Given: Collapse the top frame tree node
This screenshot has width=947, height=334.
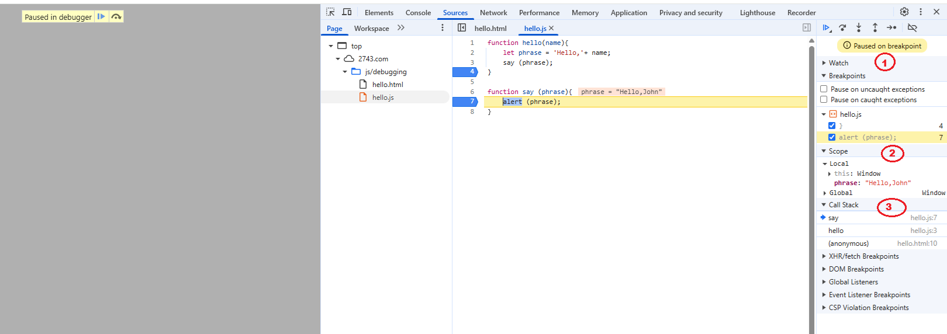Looking at the screenshot, I should (x=331, y=46).
